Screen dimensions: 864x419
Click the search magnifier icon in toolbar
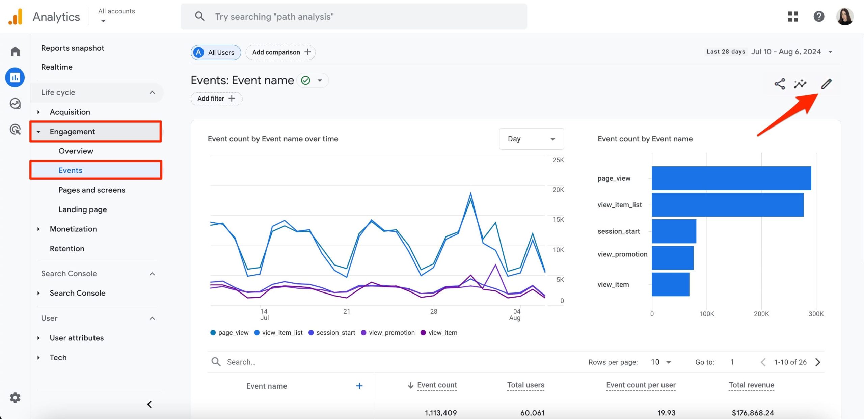point(199,16)
